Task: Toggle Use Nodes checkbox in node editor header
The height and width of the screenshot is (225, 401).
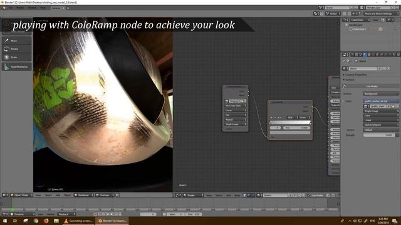Action: coord(309,196)
